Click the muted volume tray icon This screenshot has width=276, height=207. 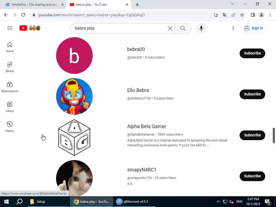point(231,202)
